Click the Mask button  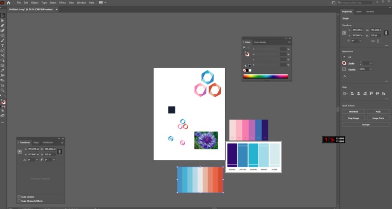(x=378, y=112)
